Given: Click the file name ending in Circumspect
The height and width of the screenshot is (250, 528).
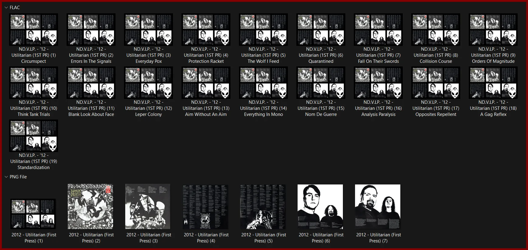Looking at the screenshot, I should (33, 55).
